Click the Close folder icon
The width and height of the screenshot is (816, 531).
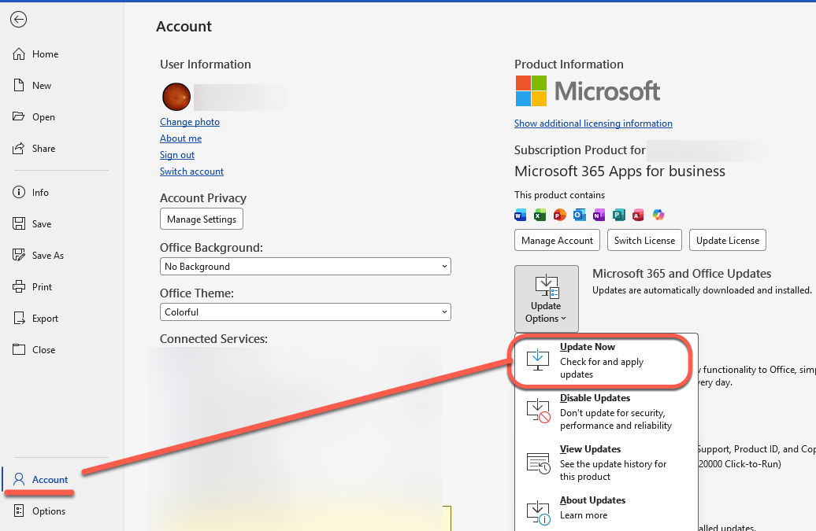click(19, 349)
